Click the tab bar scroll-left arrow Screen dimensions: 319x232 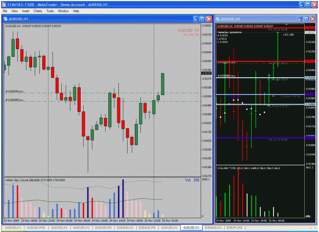click(x=310, y=227)
